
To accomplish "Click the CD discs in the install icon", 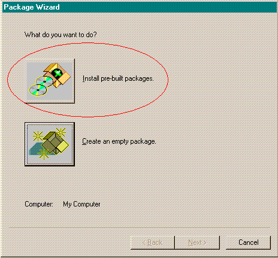I will coord(41,86).
